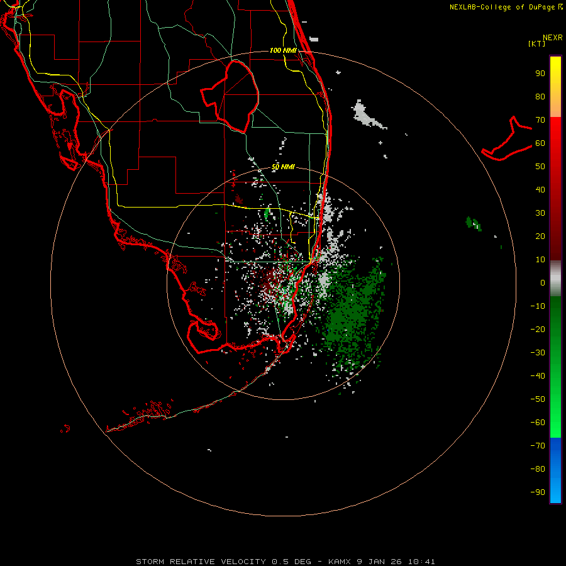Click the NEXR label at top right
The width and height of the screenshot is (566, 566).
tap(553, 38)
